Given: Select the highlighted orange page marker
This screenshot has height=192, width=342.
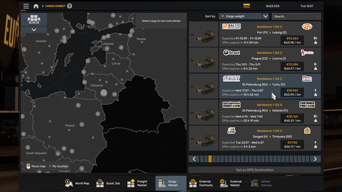Looking at the screenshot, I should click(x=210, y=159).
